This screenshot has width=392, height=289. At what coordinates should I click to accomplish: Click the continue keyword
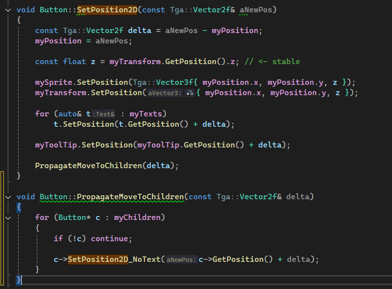pos(111,238)
